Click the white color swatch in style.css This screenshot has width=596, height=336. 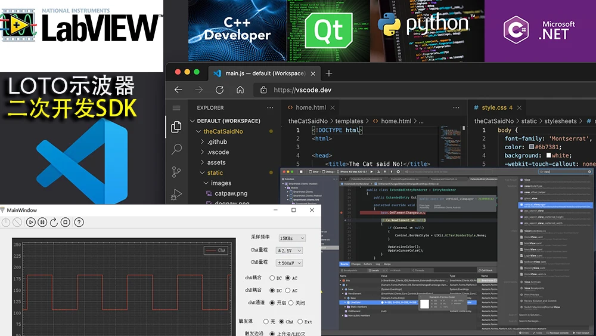[548, 155]
